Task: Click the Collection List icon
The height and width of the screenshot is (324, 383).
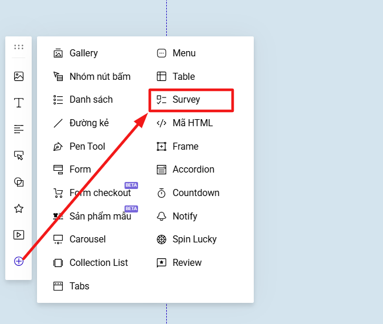Action: pyautogui.click(x=58, y=263)
